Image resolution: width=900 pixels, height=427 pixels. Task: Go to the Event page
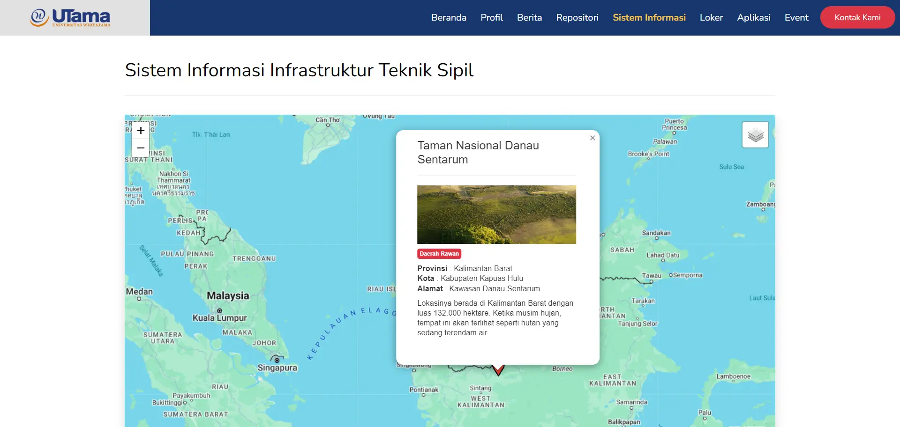(x=796, y=18)
